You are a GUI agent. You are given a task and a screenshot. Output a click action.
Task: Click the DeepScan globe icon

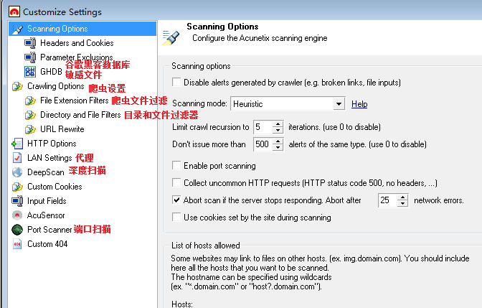(17, 172)
